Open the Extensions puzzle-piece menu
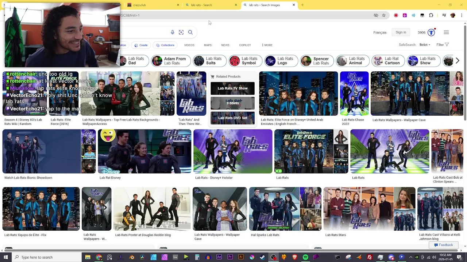This screenshot has width=467, height=262. (x=431, y=15)
